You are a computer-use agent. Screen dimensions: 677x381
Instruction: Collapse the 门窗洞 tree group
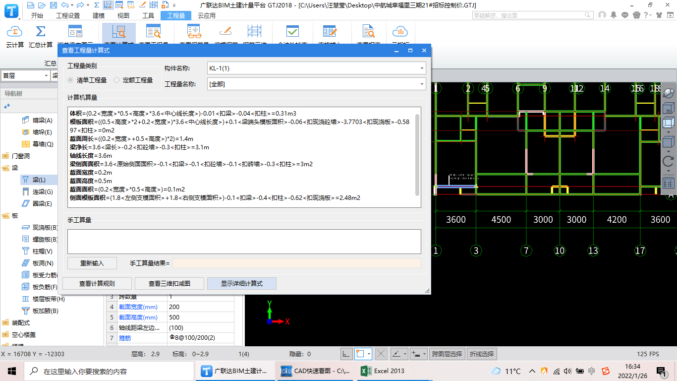point(5,156)
